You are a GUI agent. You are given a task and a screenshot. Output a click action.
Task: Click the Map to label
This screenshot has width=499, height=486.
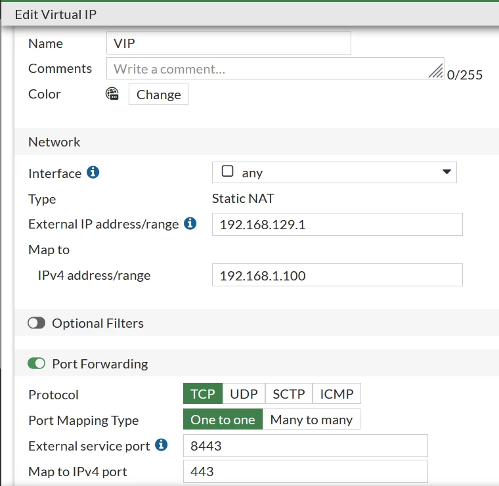pos(49,250)
